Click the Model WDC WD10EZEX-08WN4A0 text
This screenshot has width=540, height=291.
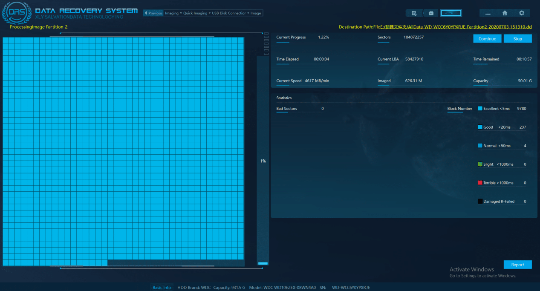tap(283, 288)
